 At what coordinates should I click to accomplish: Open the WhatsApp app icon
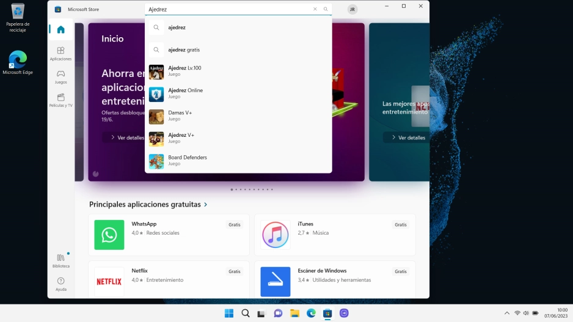pyautogui.click(x=109, y=235)
